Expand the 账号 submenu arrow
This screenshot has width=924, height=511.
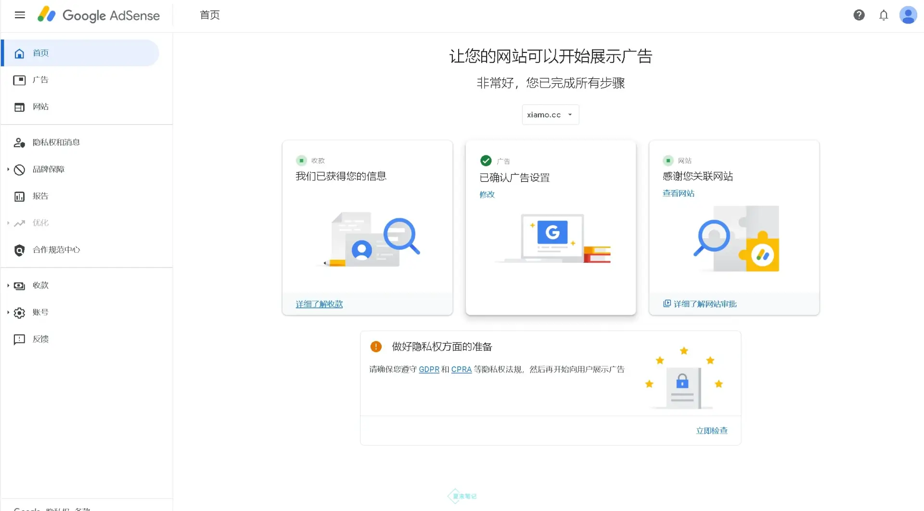click(8, 312)
